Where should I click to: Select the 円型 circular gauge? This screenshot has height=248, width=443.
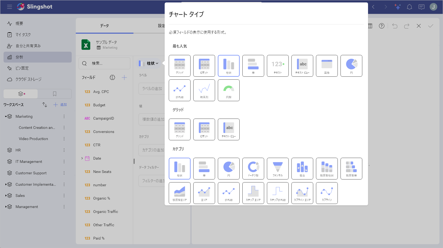point(229,90)
